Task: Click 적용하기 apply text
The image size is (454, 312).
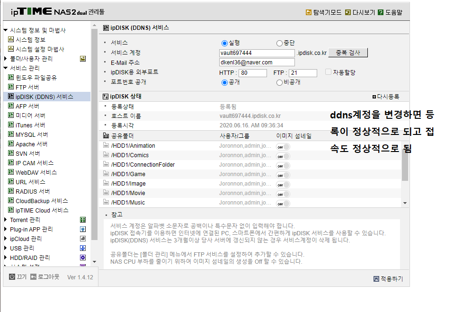Action: (392, 279)
